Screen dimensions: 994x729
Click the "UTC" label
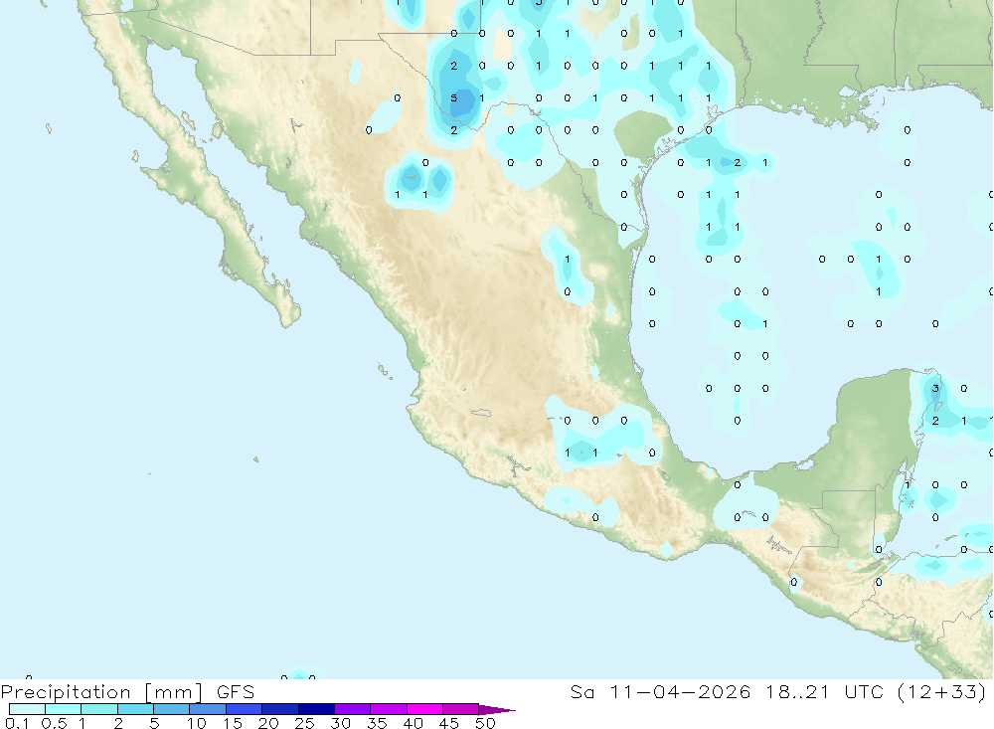point(864,691)
